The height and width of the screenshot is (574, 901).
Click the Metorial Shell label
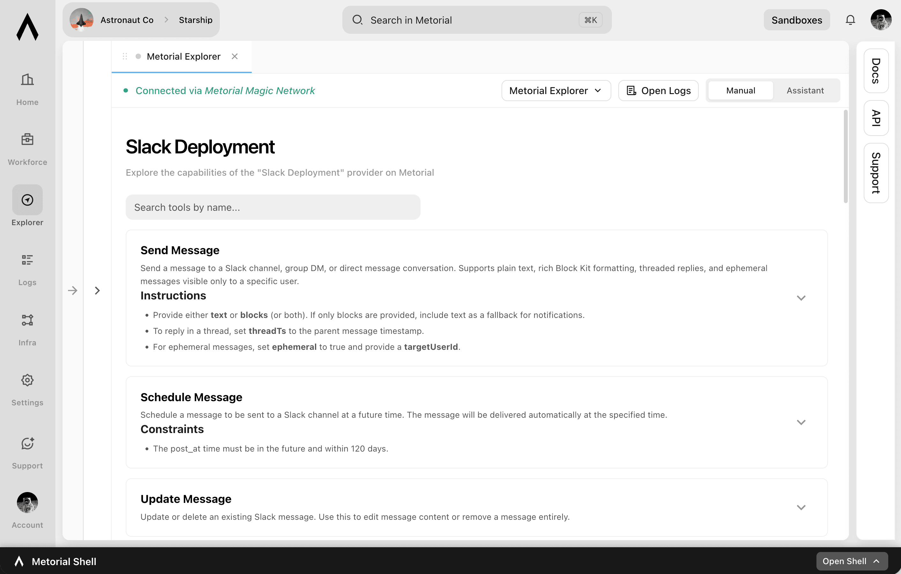[x=64, y=561]
